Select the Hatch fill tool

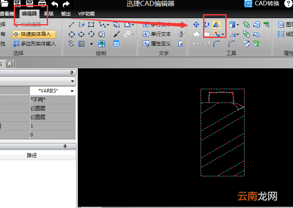(x=81, y=44)
